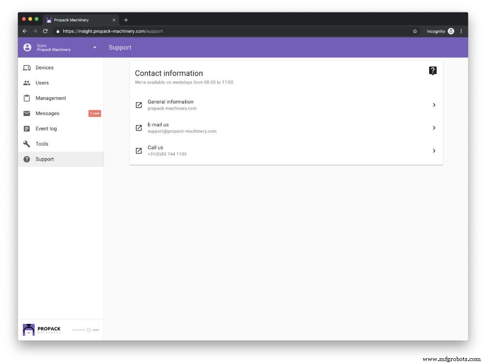This screenshot has width=486, height=364.
Task: Expand the Sjors account dropdown arrow
Action: coord(95,48)
